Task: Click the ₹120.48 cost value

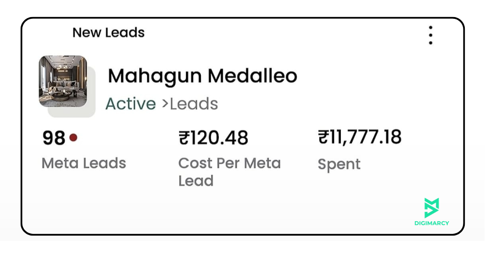Action: (x=213, y=138)
